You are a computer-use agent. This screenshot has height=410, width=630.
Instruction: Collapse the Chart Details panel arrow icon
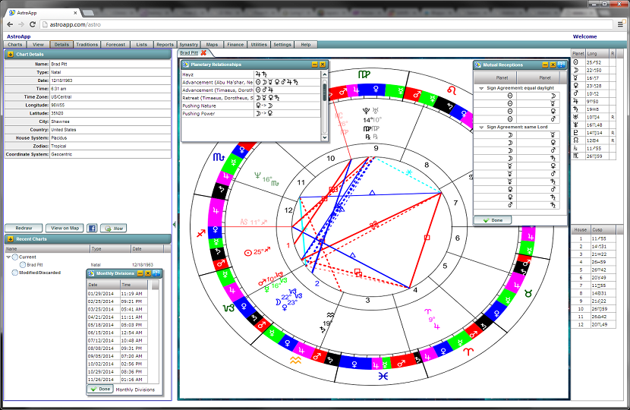(10, 54)
